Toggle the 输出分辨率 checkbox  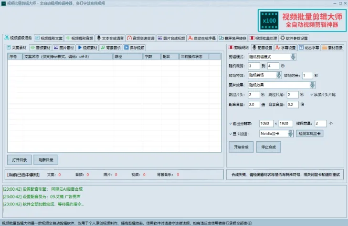tap(231, 124)
